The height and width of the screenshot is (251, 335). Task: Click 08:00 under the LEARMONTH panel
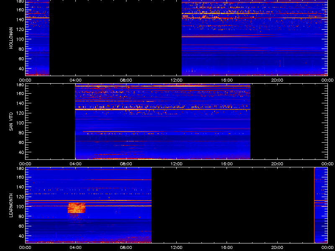(126, 248)
